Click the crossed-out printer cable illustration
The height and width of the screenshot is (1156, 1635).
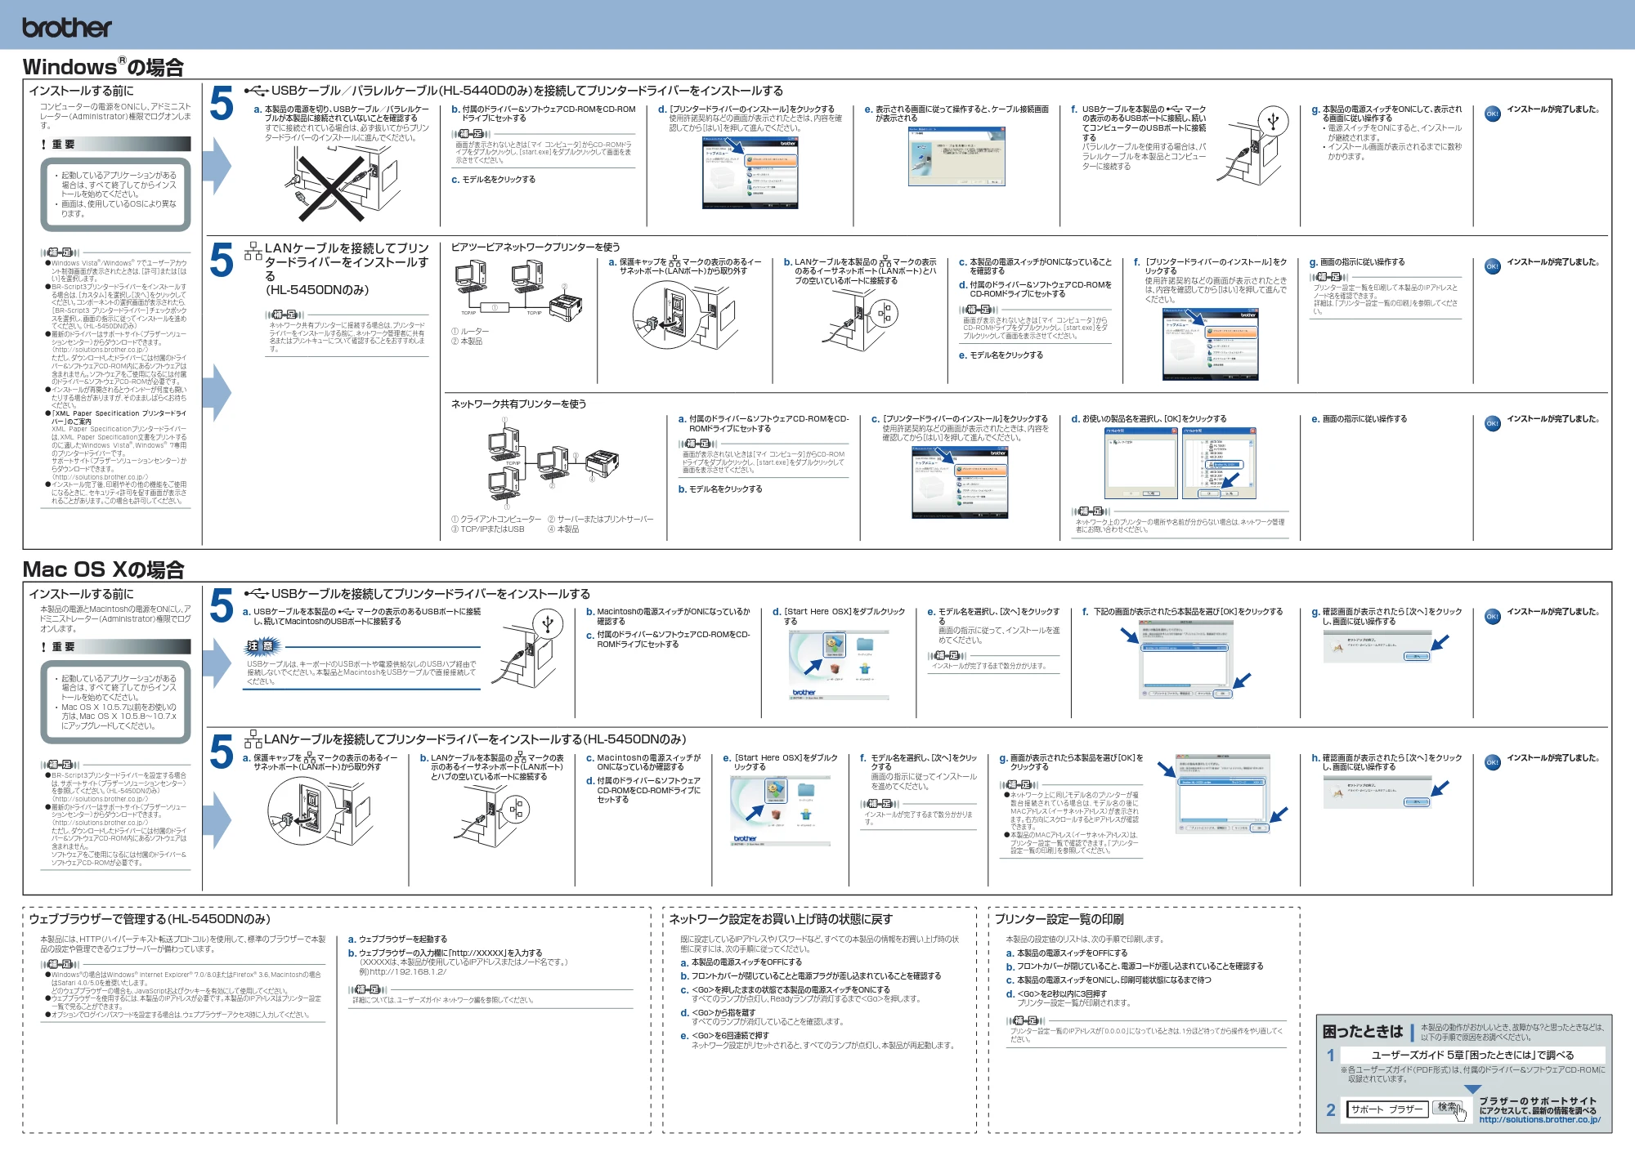[343, 185]
